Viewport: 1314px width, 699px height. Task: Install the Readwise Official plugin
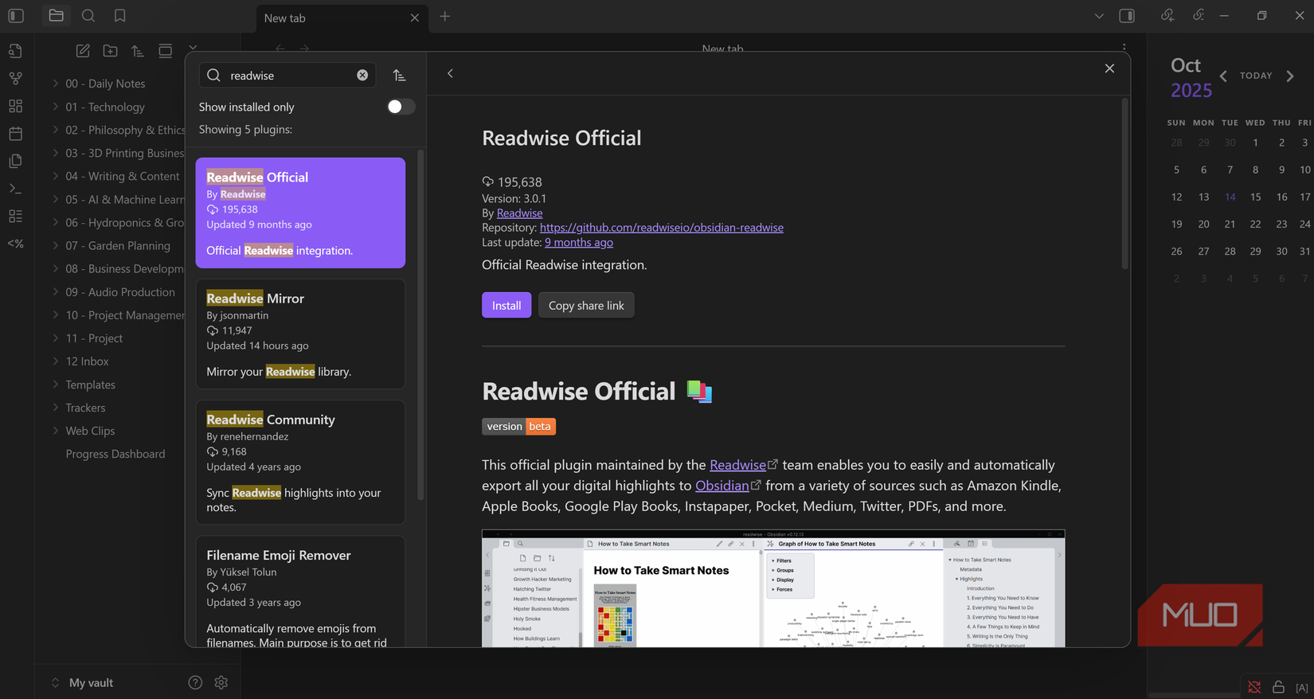click(x=506, y=306)
